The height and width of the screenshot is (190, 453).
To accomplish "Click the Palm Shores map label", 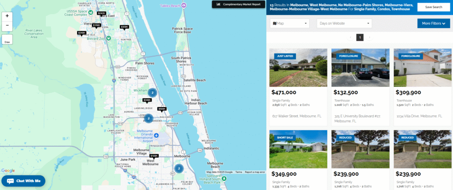I will click(x=145, y=63).
